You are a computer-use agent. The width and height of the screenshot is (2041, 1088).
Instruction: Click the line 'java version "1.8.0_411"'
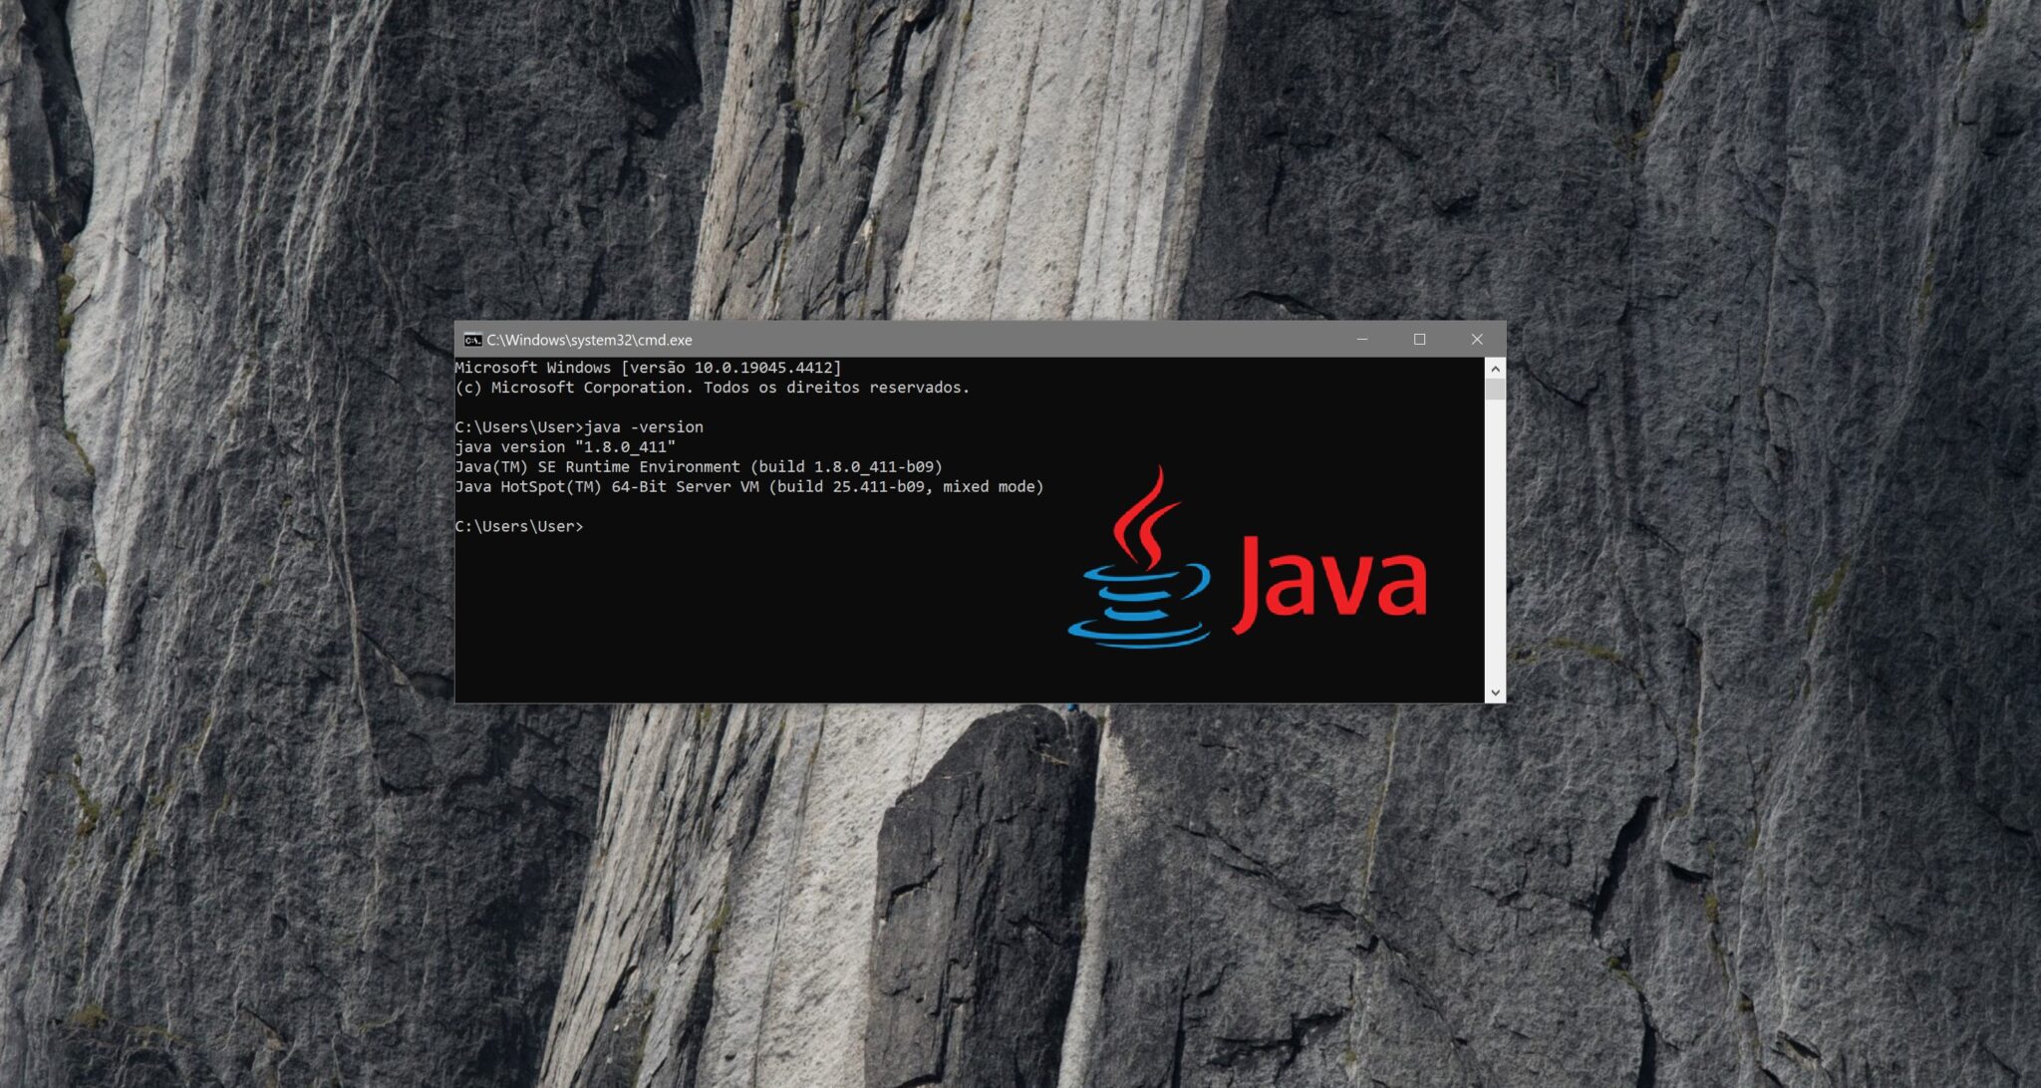pyautogui.click(x=565, y=446)
